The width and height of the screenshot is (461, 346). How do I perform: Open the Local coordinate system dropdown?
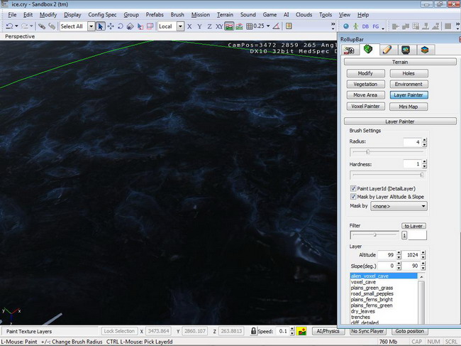pyautogui.click(x=180, y=26)
